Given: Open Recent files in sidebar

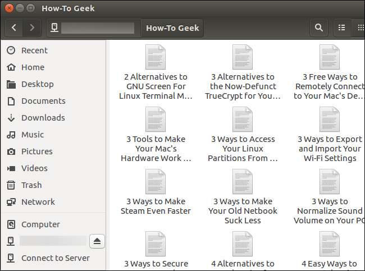Looking at the screenshot, I should pyautogui.click(x=34, y=50).
